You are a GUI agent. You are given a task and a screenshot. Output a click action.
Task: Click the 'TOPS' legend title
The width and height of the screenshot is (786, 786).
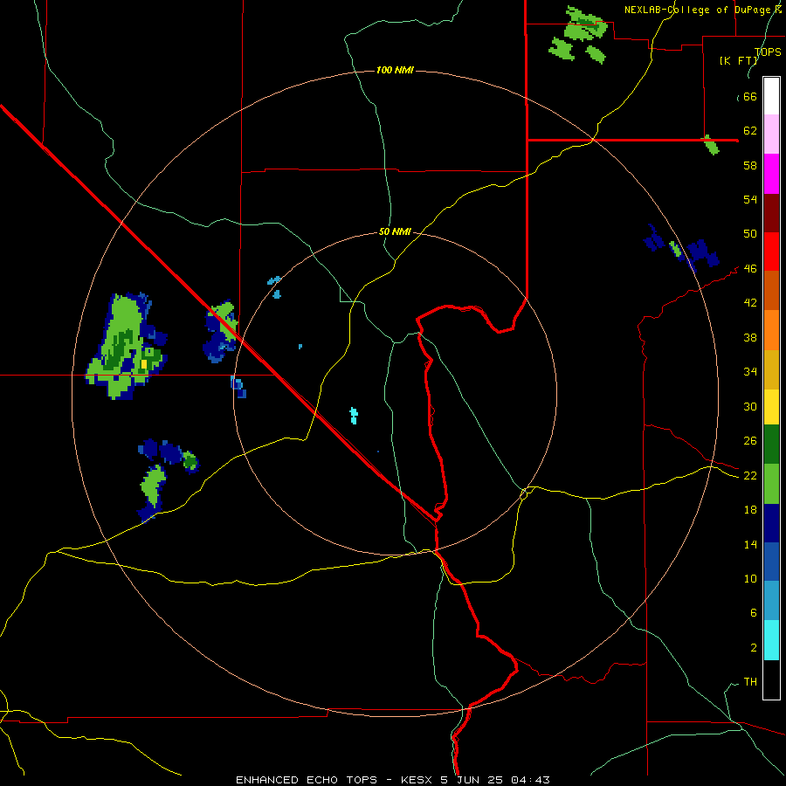(768, 52)
